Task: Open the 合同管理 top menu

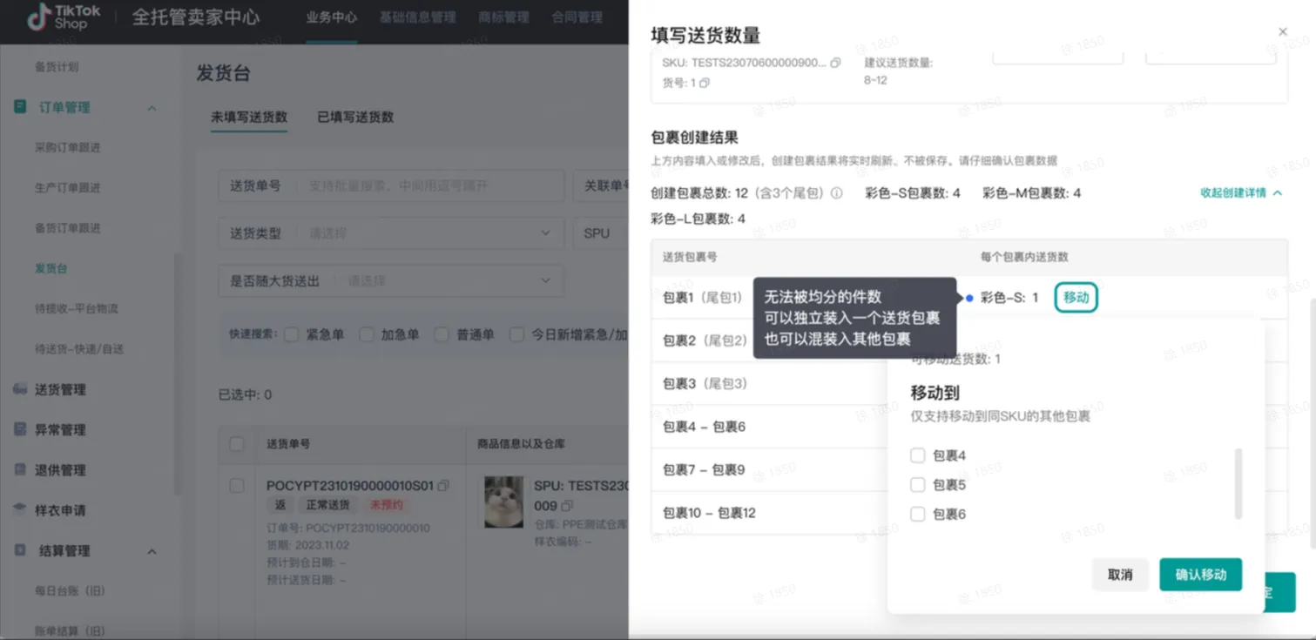Action: 577,17
